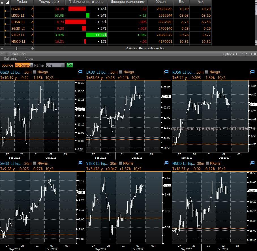The width and height of the screenshot is (257, 251).
Task: Open chart icon for ROSN LI panel
Action: 252,72
